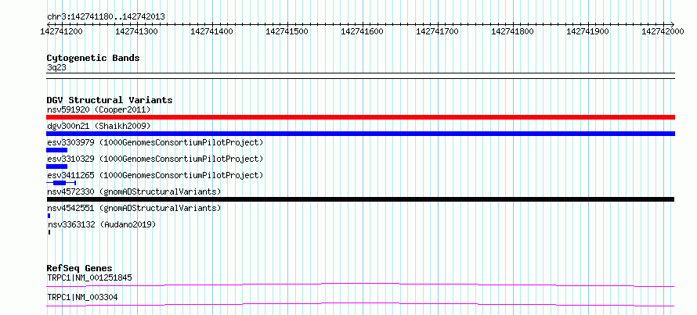Click the esv3411265 glyph with whiskers
Viewport: 697px width, 315px height.
point(61,183)
